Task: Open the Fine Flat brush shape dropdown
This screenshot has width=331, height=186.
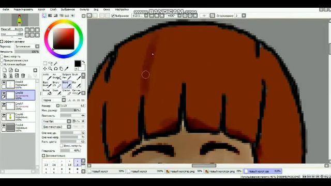Action: [69, 121]
